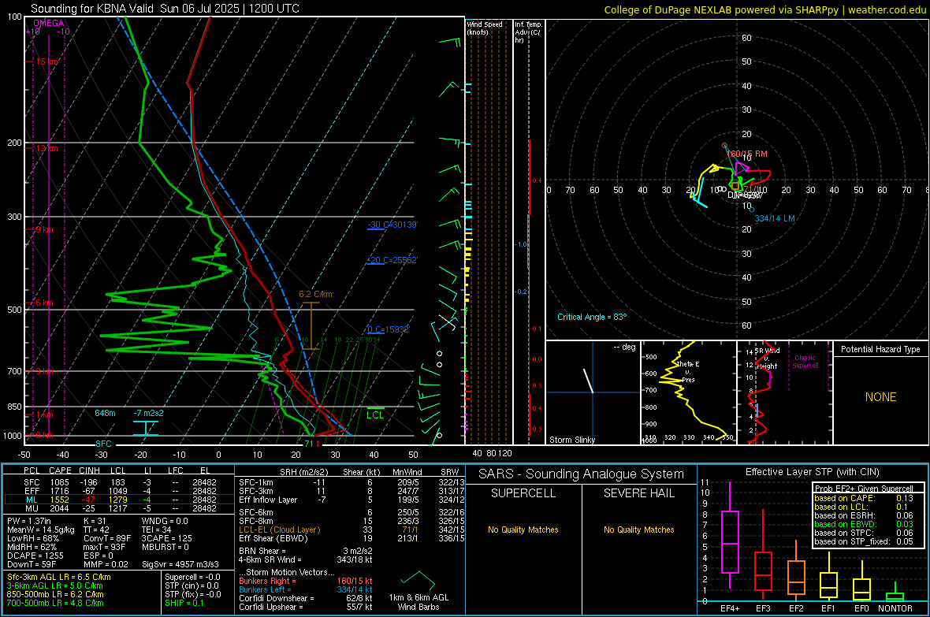The width and height of the screenshot is (930, 617).
Task: Click the 'Sounding for KBNA Valid' title text
Action: 92,9
